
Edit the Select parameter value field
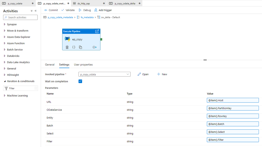pyautogui.click(x=233, y=132)
